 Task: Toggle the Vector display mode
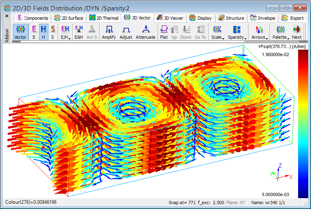tap(20, 32)
